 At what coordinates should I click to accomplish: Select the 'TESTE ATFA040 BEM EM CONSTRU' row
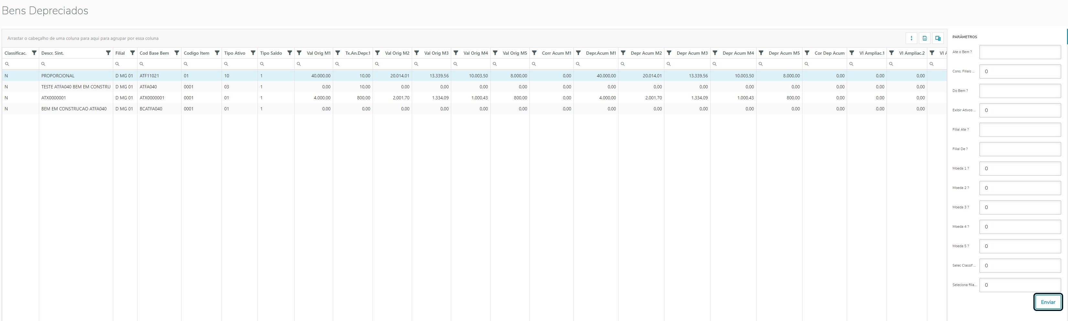tap(474, 87)
